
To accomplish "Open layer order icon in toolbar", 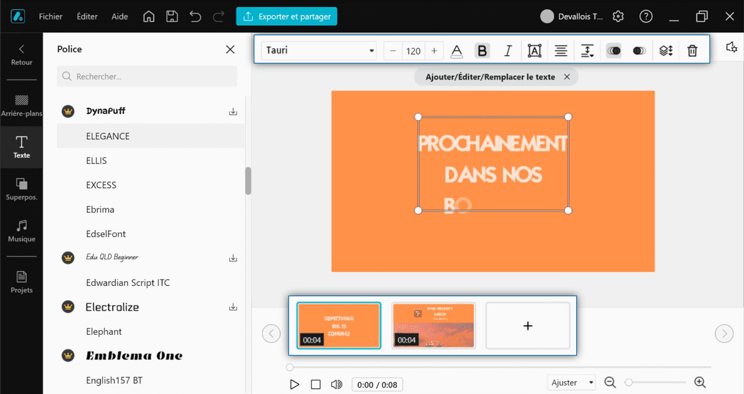I will (666, 51).
